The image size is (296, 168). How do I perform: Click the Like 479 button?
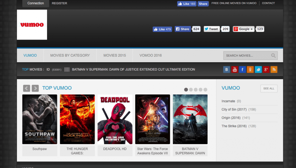pyautogui.click(x=162, y=29)
